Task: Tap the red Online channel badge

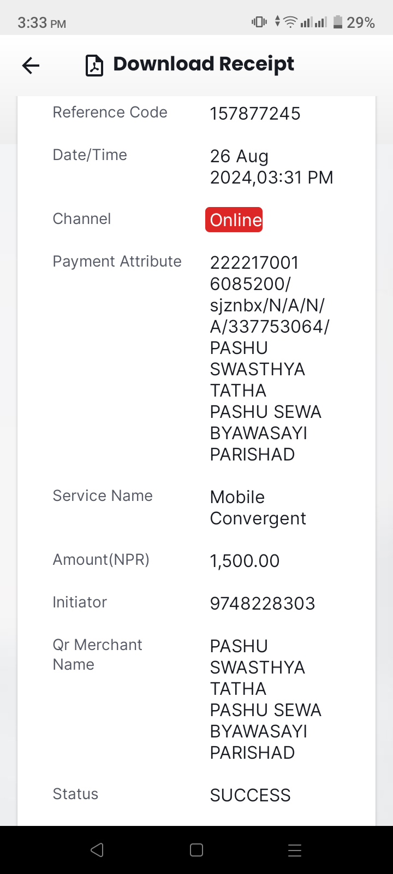Action: pyautogui.click(x=234, y=220)
